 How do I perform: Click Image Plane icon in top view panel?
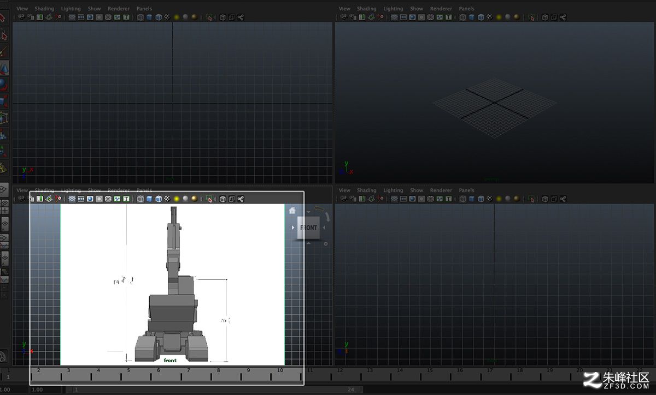pos(49,17)
